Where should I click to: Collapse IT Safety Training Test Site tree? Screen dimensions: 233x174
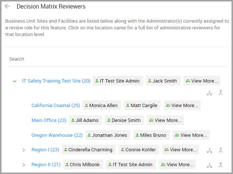15,81
